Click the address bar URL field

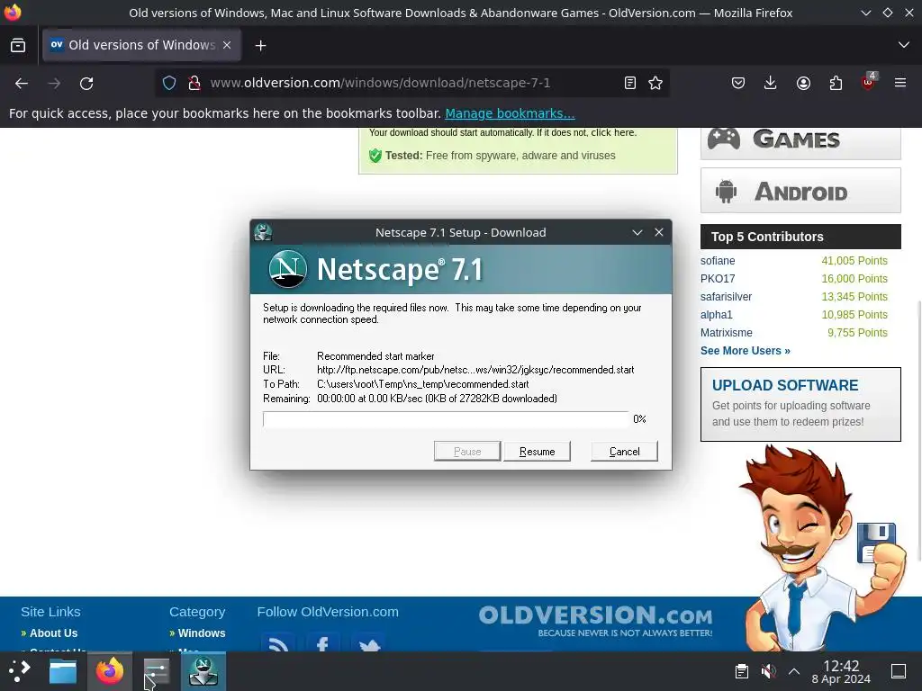(411, 83)
